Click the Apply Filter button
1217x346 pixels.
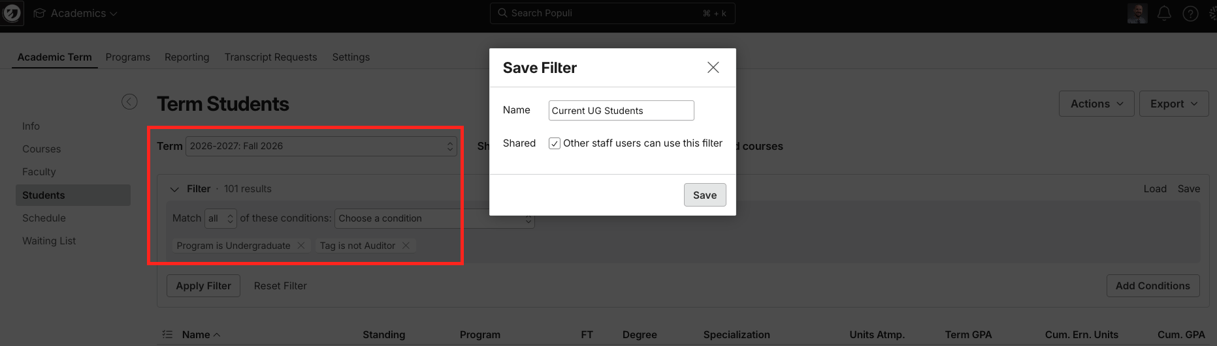click(204, 285)
